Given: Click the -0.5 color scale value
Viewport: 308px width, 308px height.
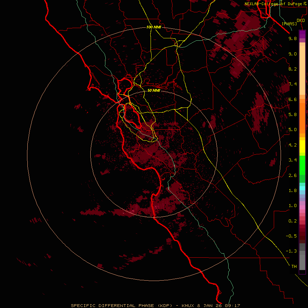Looking at the screenshot, I should [291, 236].
